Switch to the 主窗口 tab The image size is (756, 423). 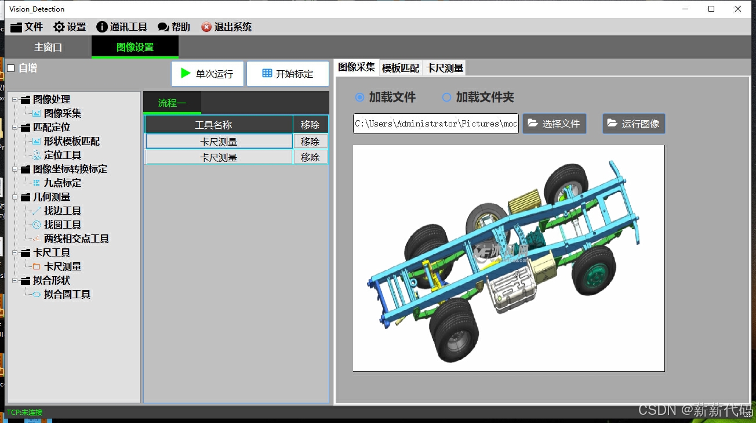48,48
